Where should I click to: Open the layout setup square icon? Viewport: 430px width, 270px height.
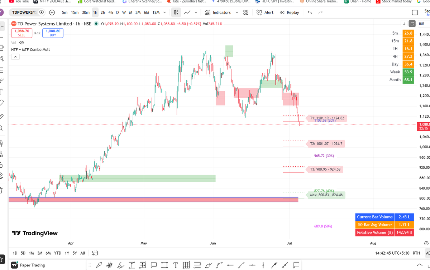tap(415, 13)
